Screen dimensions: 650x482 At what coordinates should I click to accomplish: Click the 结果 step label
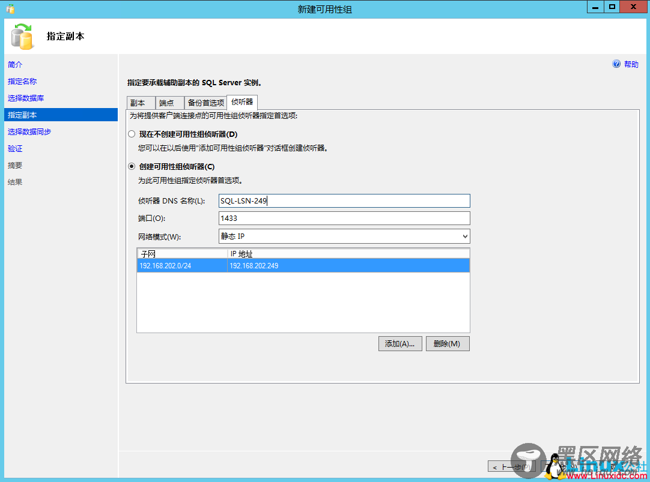tap(15, 182)
